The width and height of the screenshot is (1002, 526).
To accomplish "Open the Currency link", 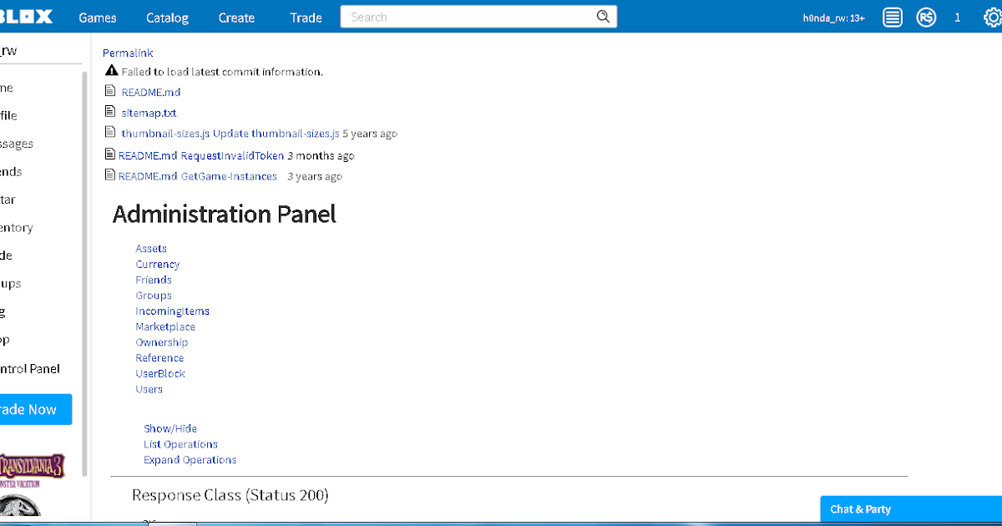I will pos(158,265).
